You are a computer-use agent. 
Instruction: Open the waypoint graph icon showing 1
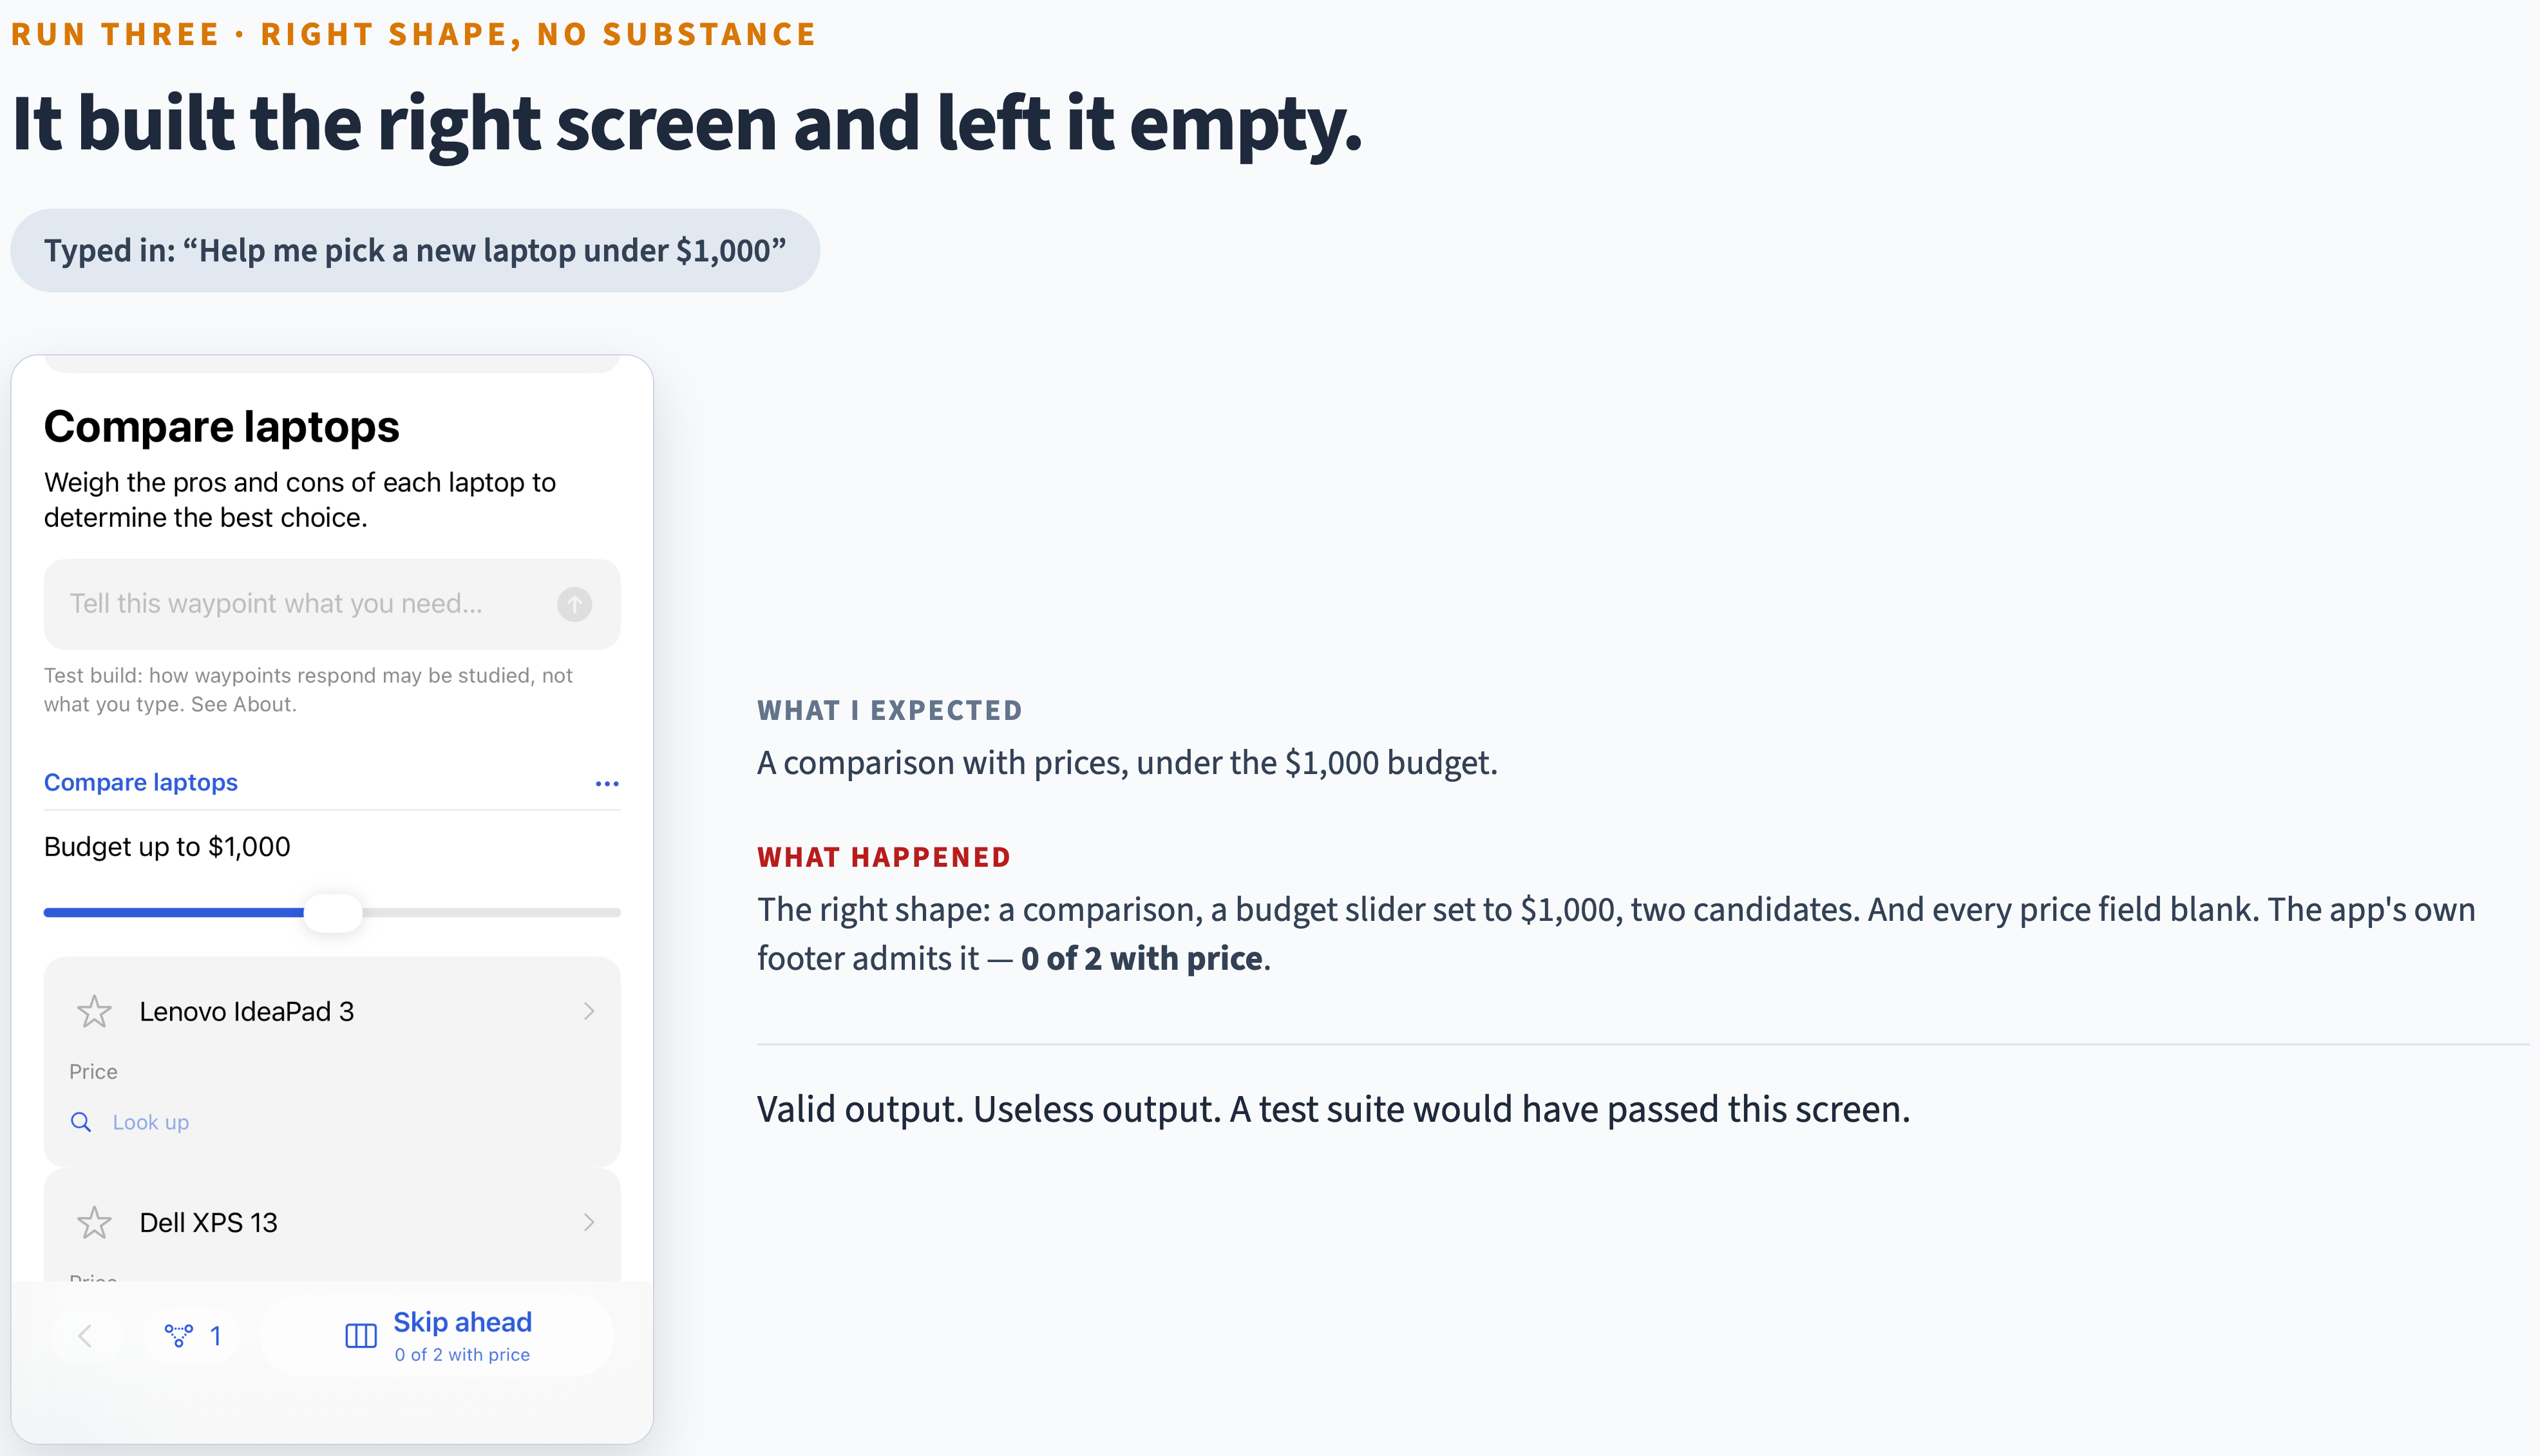click(x=192, y=1336)
